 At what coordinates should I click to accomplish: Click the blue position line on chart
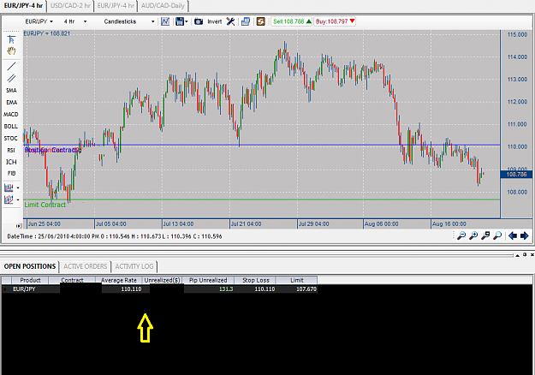click(x=261, y=145)
